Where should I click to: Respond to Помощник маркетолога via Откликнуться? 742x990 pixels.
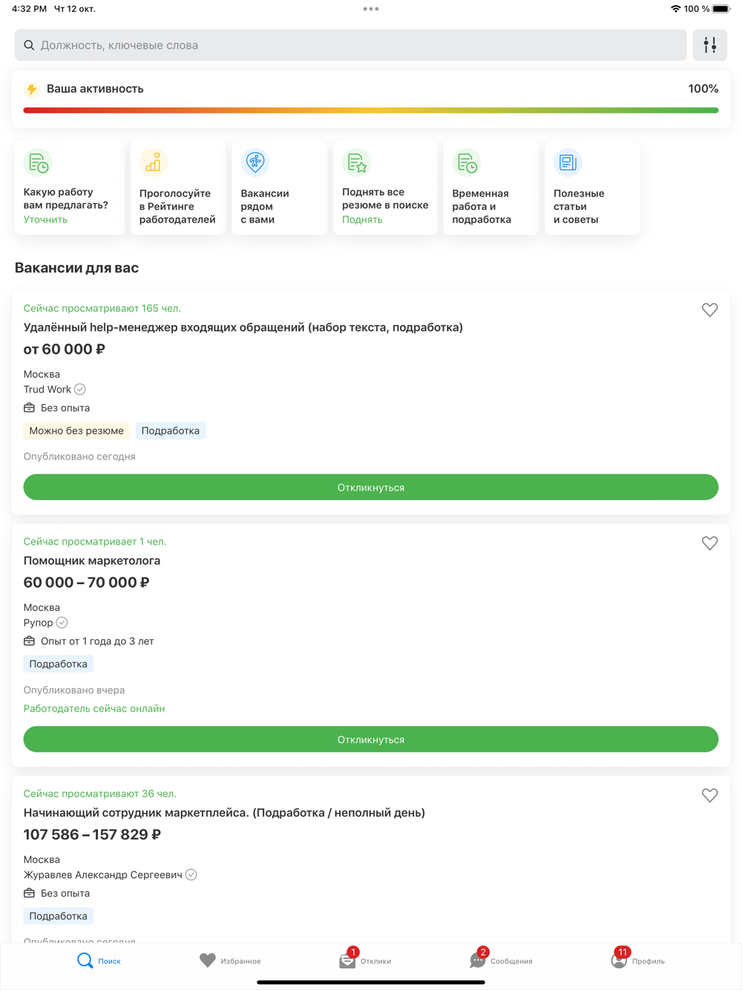point(371,739)
